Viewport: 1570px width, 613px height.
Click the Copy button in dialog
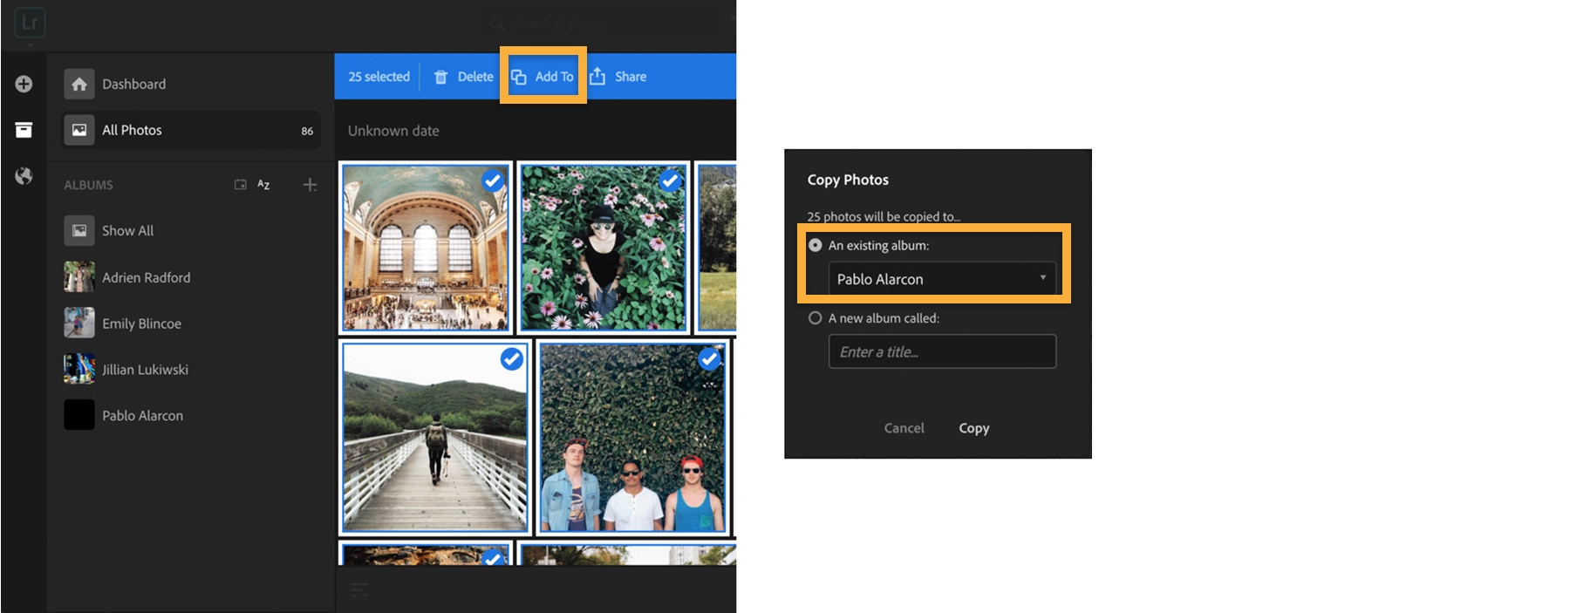974,428
